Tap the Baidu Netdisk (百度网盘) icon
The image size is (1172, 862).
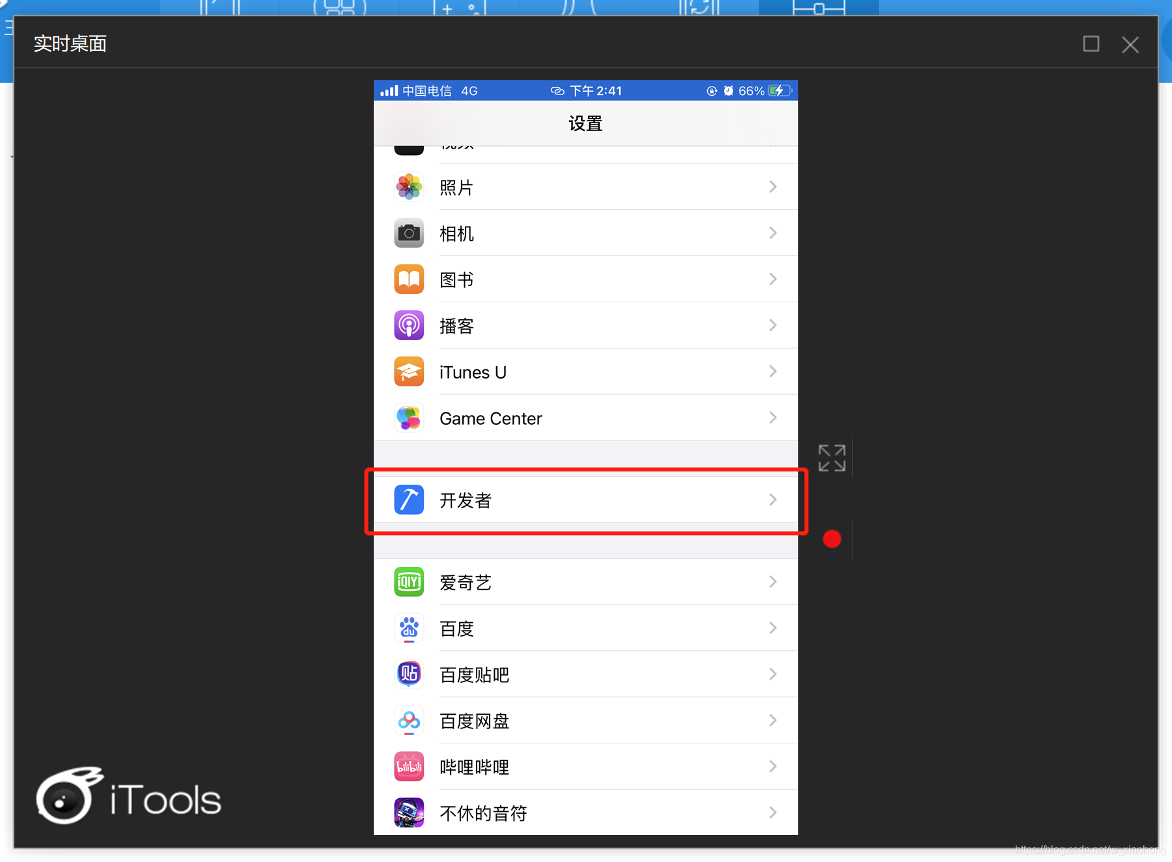tap(409, 721)
